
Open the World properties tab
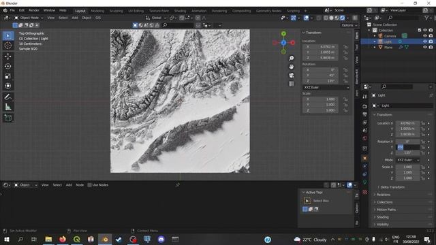pyautogui.click(x=365, y=138)
